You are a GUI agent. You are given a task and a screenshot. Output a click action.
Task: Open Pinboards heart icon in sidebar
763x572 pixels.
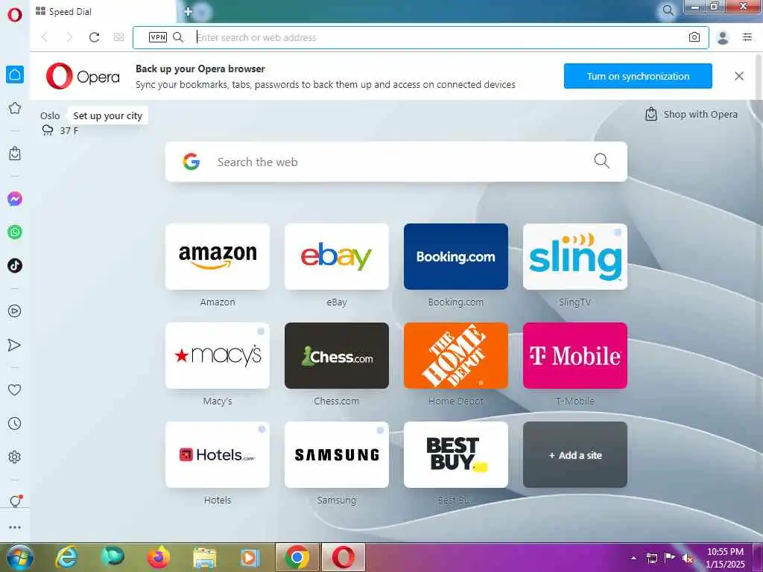(15, 390)
